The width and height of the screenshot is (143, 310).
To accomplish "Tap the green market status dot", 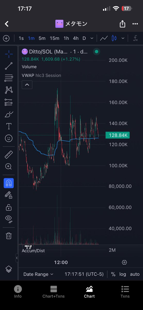I will pos(96,52).
